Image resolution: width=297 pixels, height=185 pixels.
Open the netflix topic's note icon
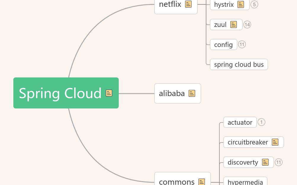click(x=188, y=4)
